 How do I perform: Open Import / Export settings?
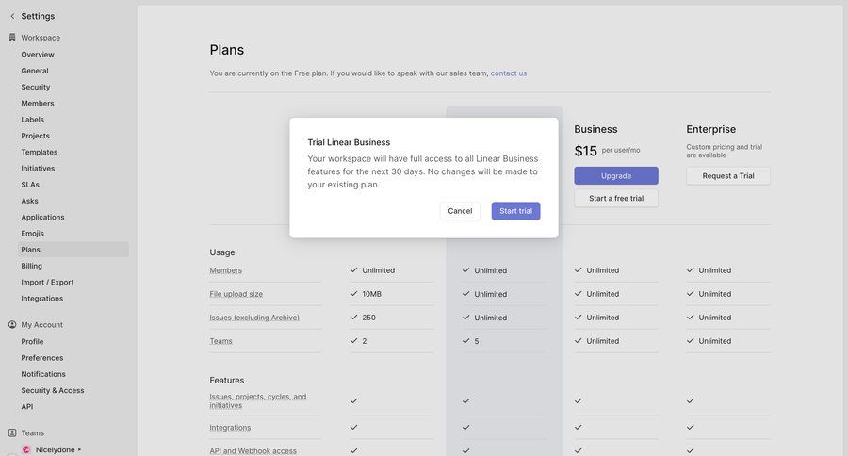point(47,282)
